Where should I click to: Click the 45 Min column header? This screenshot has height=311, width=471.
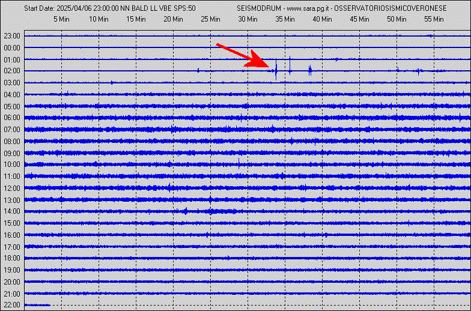(x=359, y=19)
